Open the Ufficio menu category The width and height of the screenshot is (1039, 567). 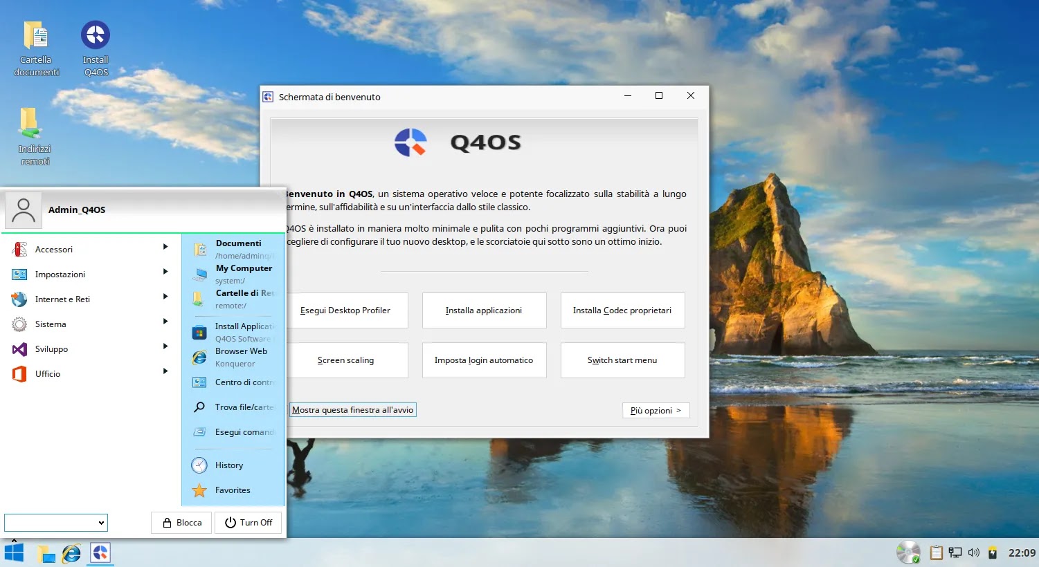coord(91,374)
